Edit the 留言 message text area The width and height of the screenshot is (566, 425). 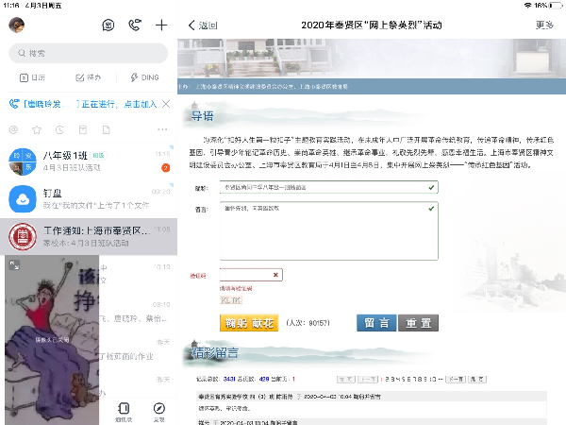329,230
